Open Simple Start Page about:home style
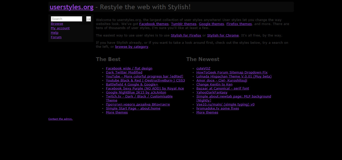 point(133,108)
